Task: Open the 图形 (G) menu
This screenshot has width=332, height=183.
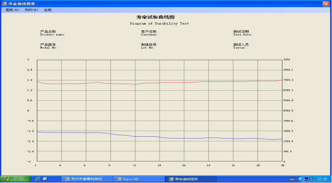Action: tap(12, 10)
